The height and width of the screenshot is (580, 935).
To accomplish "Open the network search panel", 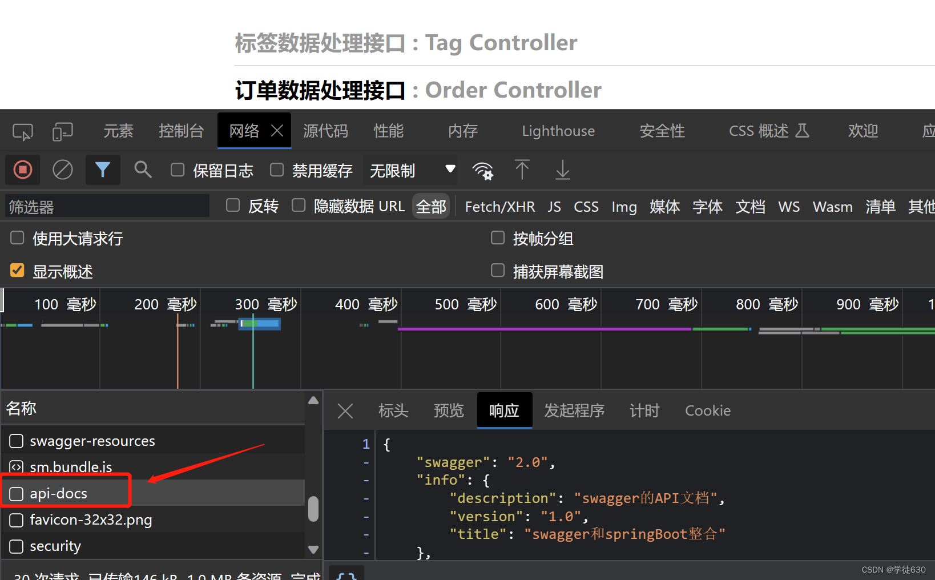I will click(x=143, y=170).
